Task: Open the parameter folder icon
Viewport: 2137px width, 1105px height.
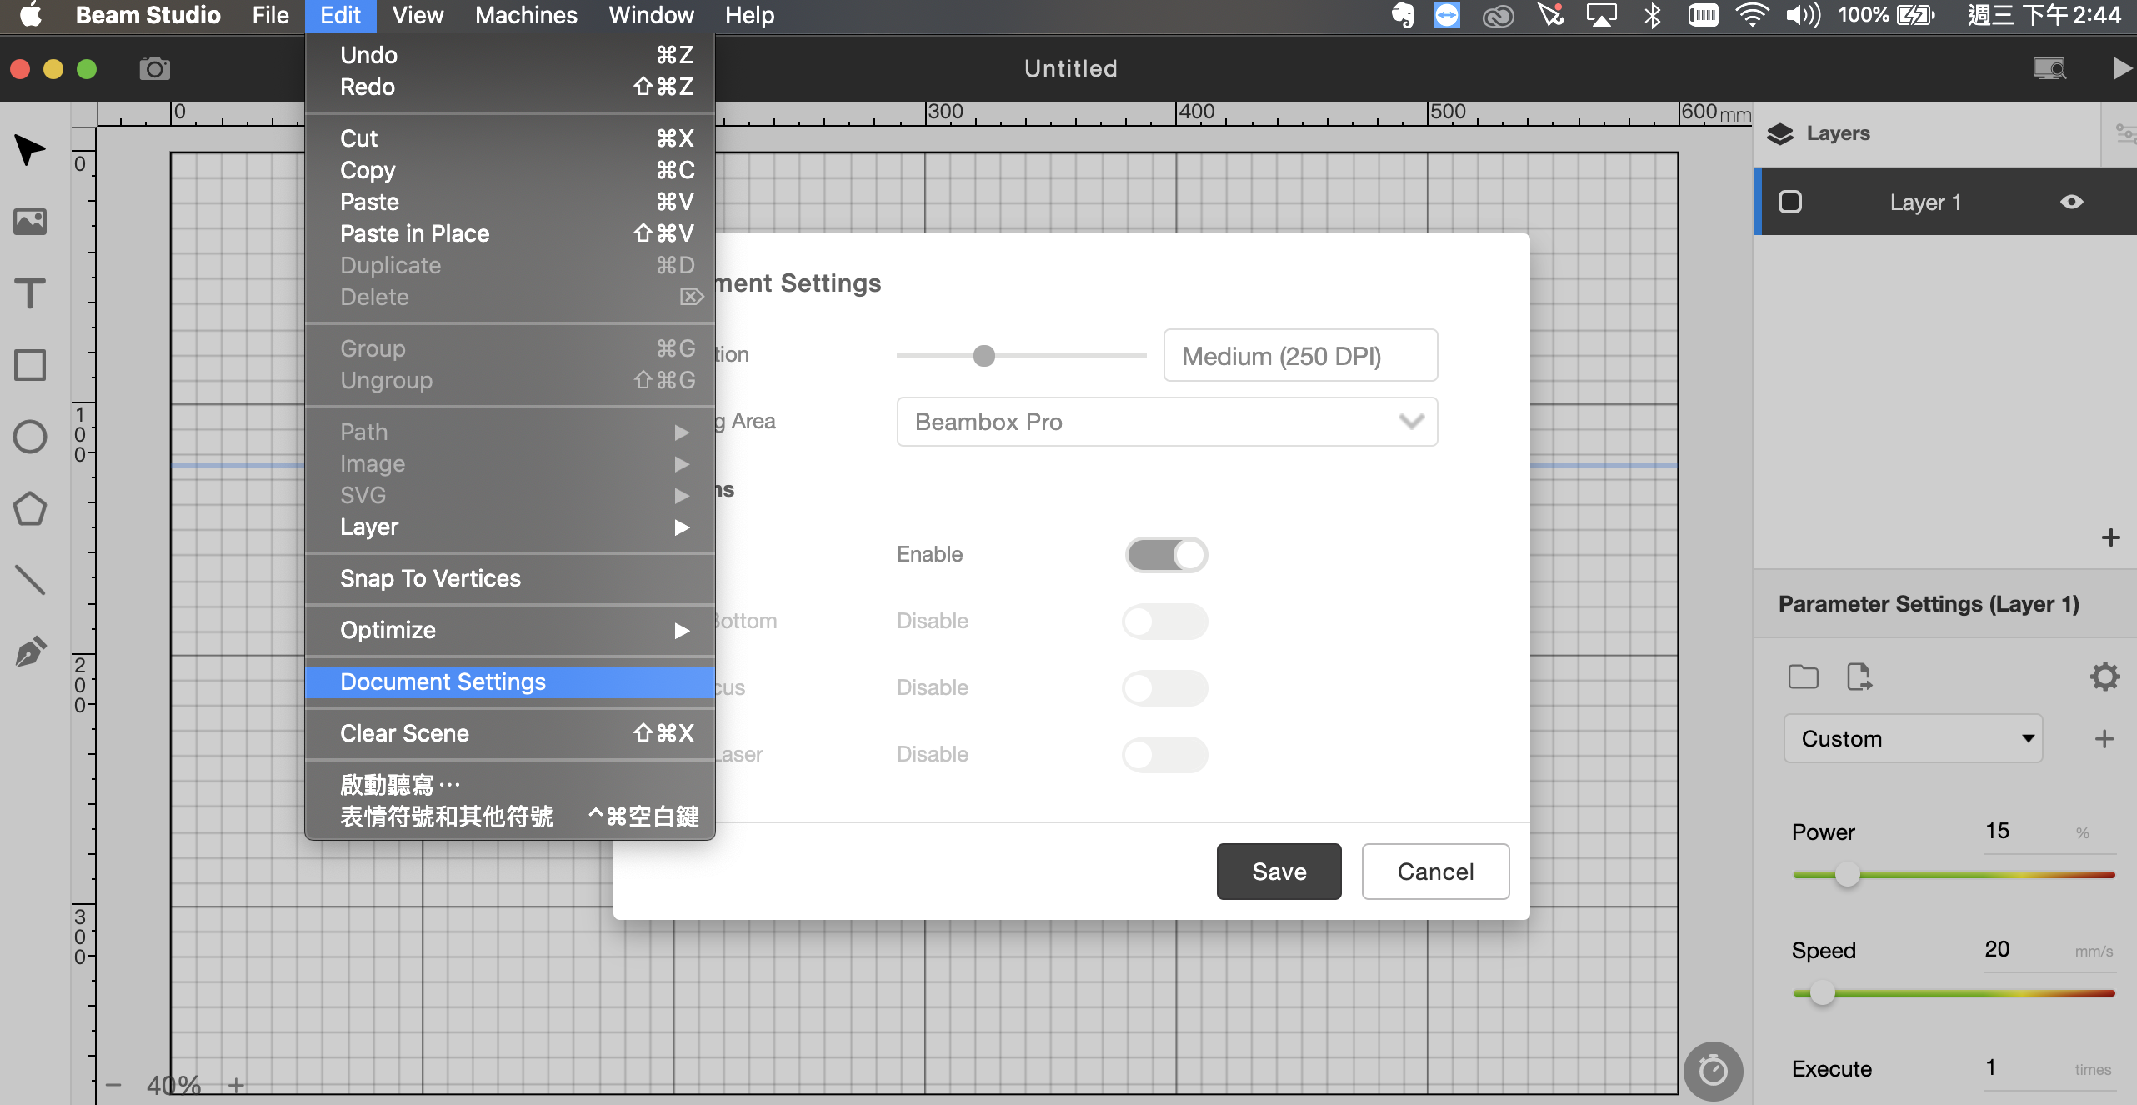Action: (x=1804, y=677)
